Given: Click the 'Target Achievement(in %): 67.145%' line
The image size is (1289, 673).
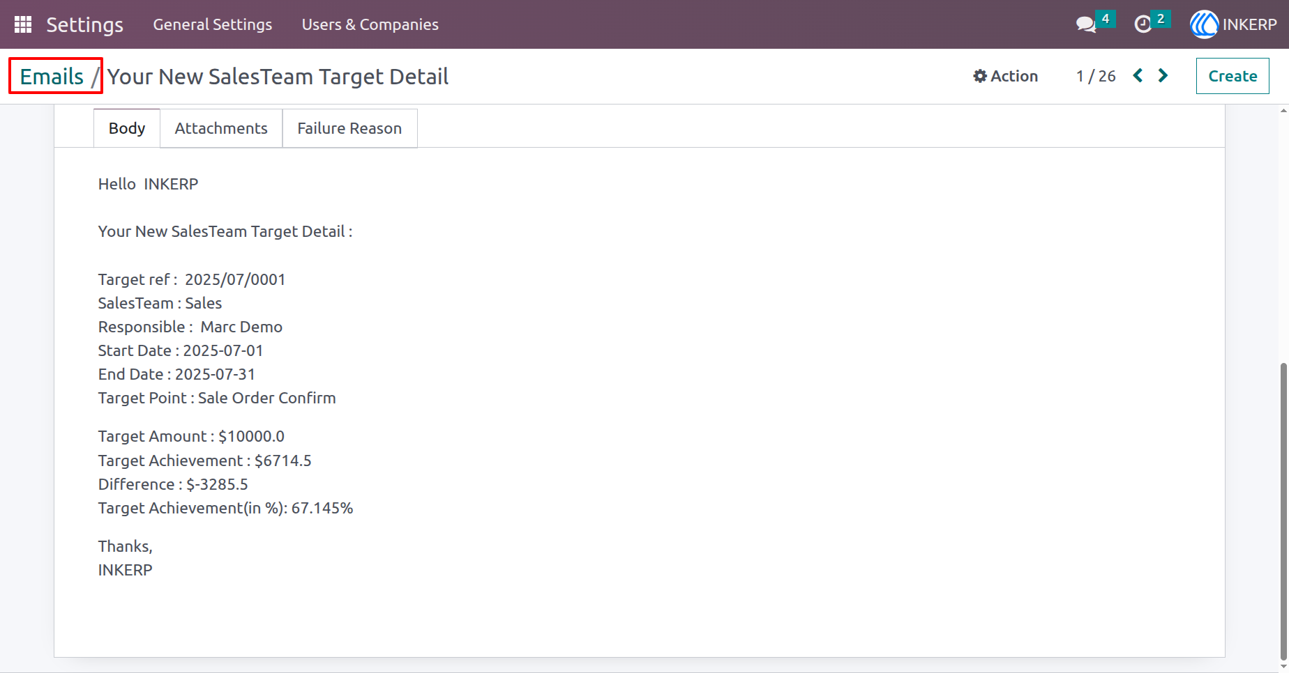Looking at the screenshot, I should (x=225, y=508).
